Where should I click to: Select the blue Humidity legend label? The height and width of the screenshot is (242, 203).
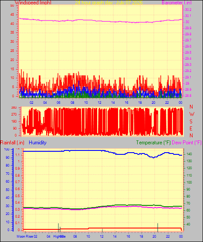click(x=37, y=143)
